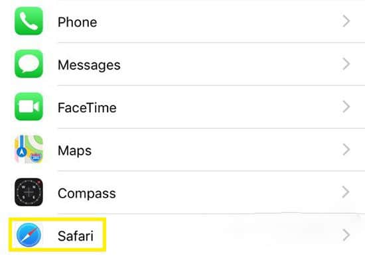The height and width of the screenshot is (256, 365).
Task: Select the Messages label text
Action: point(89,65)
